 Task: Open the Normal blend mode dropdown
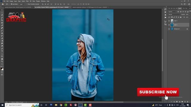174,15
